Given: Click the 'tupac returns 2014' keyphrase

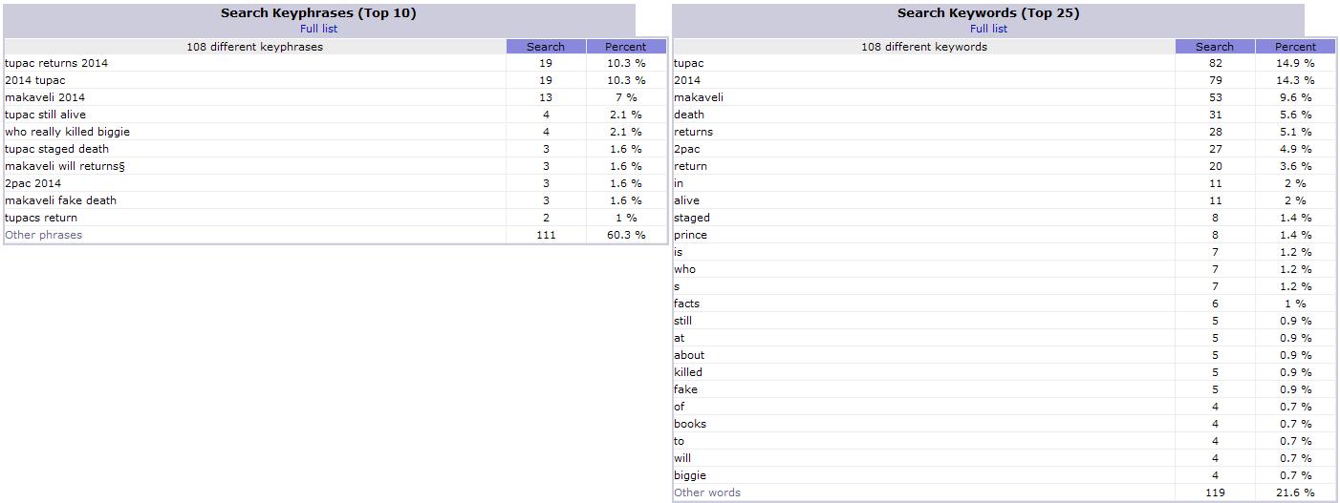Looking at the screenshot, I should click(x=56, y=63).
